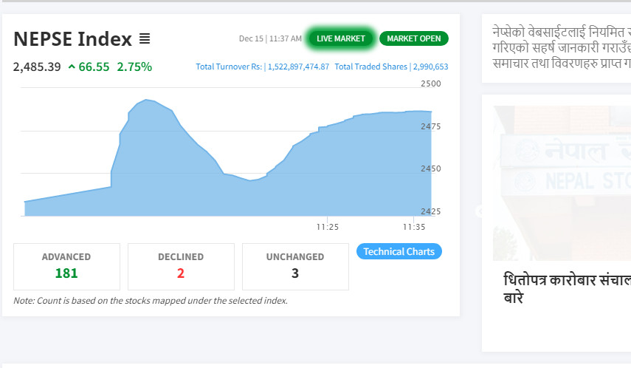The width and height of the screenshot is (631, 368).
Task: Click the LIVE MARKET badge
Action: click(341, 38)
